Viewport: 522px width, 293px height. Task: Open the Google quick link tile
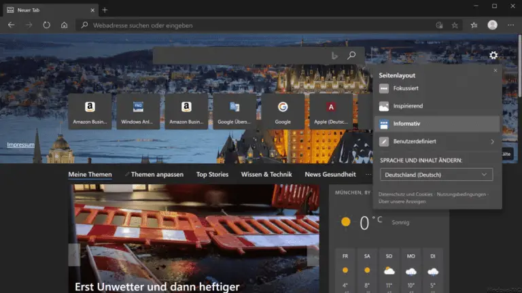tap(283, 111)
